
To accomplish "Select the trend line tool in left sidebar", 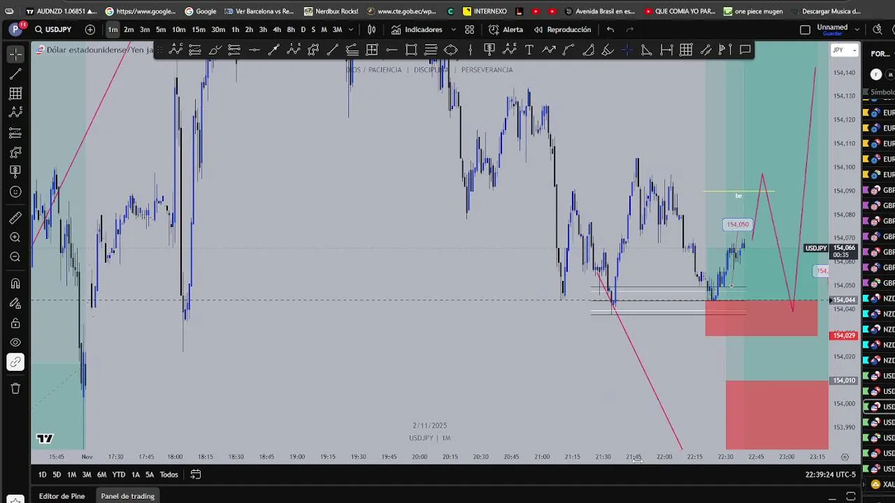I will tap(15, 74).
